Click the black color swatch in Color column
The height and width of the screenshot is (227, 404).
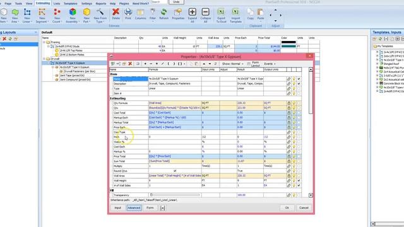point(288,42)
